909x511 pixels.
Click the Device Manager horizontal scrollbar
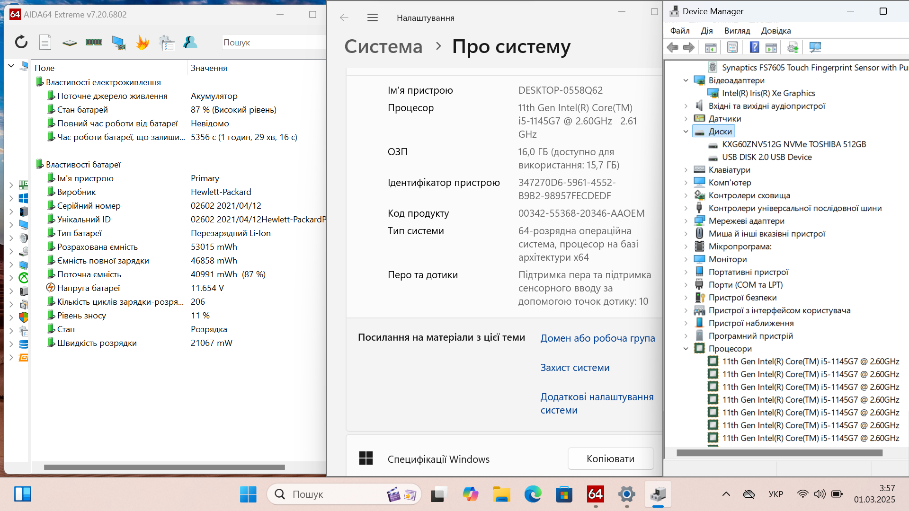point(779,453)
